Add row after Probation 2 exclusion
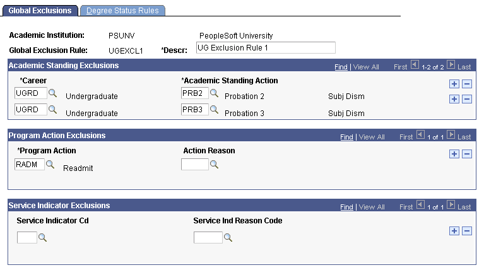Viewport: 484px width, 270px height. coord(454,83)
